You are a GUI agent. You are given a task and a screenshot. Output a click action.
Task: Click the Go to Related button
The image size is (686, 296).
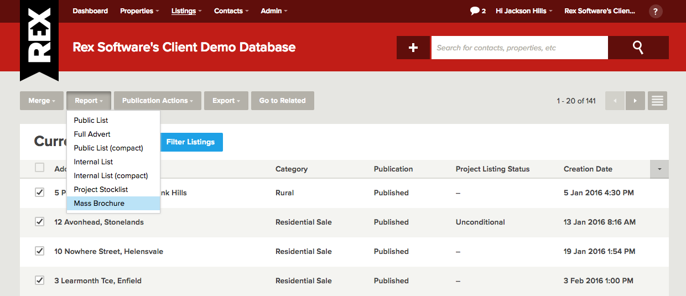click(x=283, y=101)
